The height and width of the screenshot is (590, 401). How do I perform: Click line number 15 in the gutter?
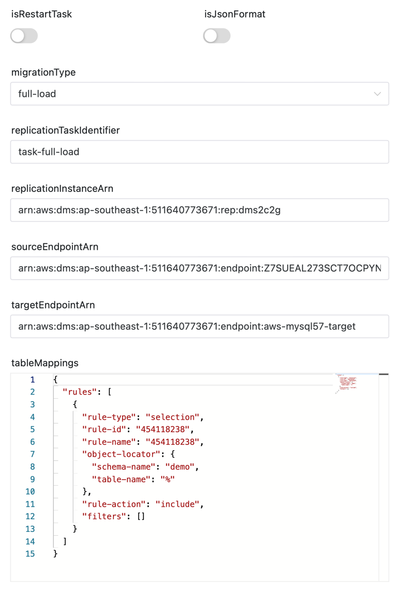(x=30, y=554)
